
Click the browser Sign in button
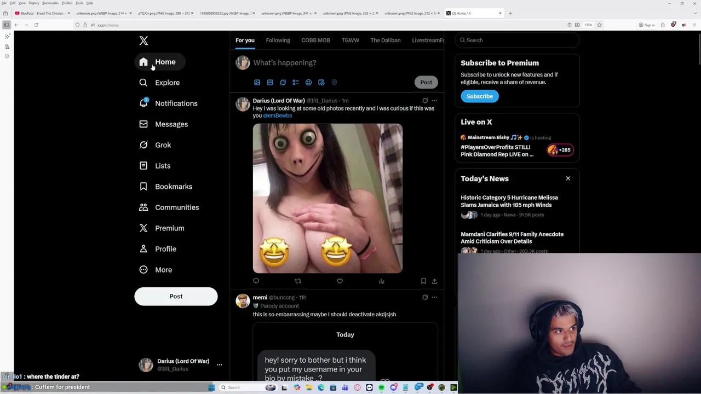[647, 25]
